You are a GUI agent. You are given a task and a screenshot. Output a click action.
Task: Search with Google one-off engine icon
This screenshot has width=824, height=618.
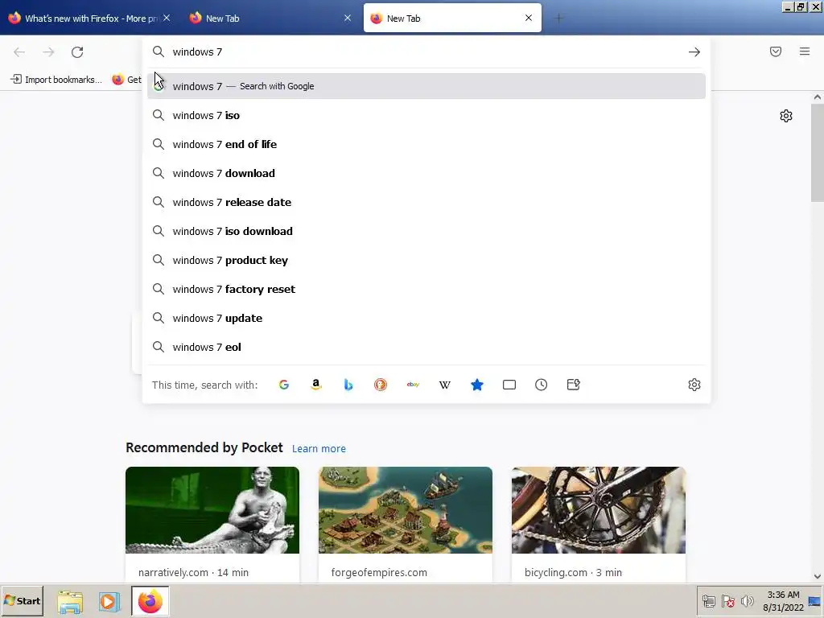(x=284, y=385)
